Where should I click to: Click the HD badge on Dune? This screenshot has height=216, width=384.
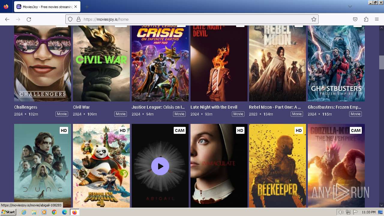[64, 130]
